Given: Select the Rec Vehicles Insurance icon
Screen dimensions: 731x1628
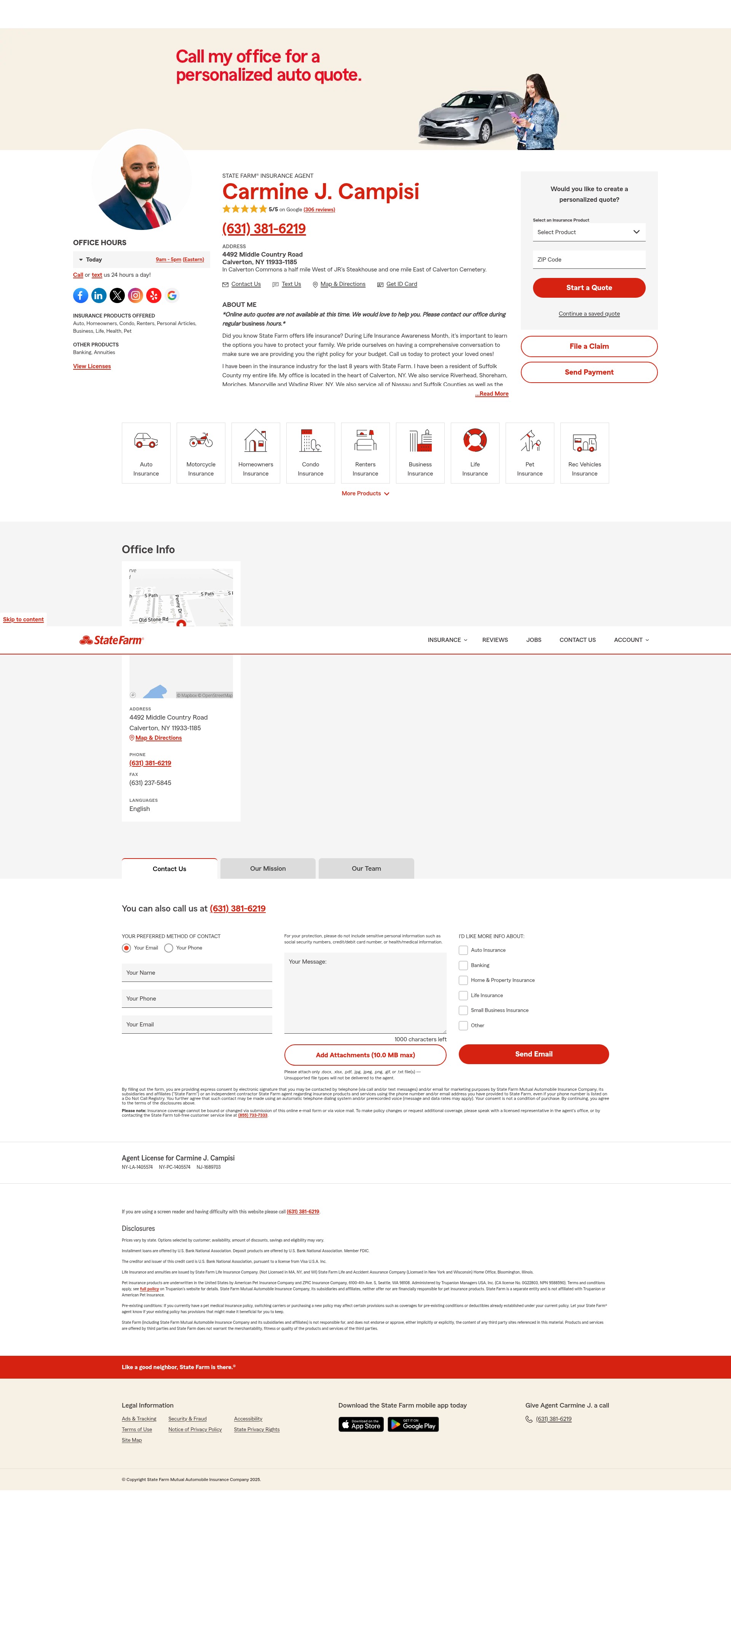Looking at the screenshot, I should coord(584,442).
